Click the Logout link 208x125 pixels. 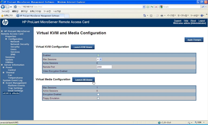pos(202,21)
